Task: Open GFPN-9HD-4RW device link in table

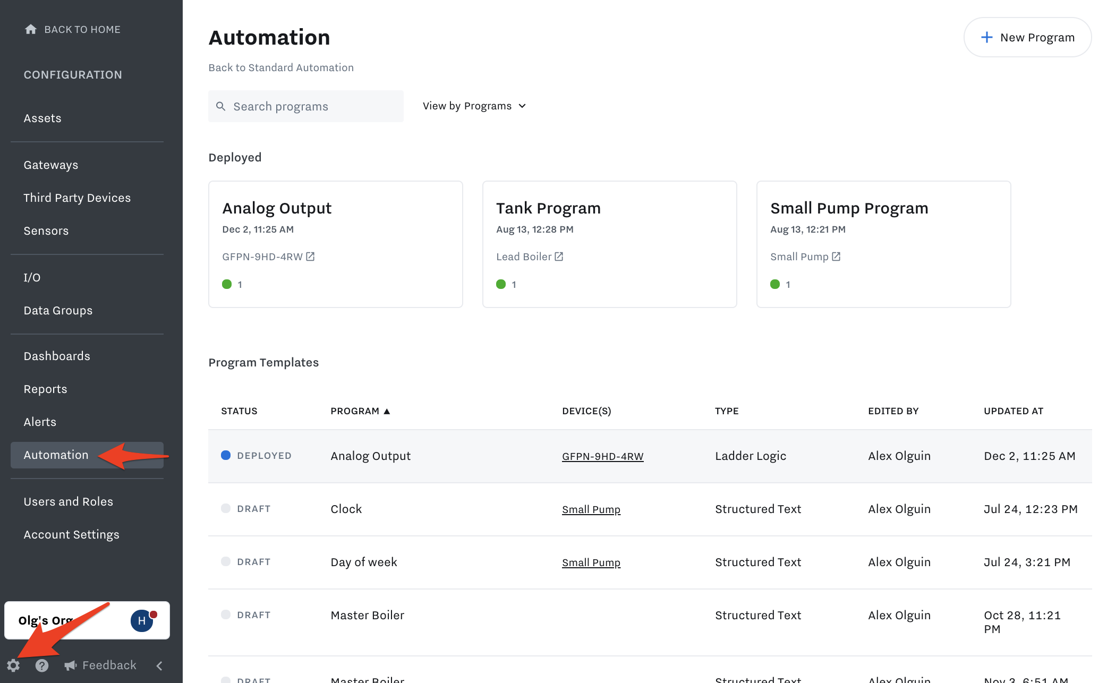Action: (602, 456)
